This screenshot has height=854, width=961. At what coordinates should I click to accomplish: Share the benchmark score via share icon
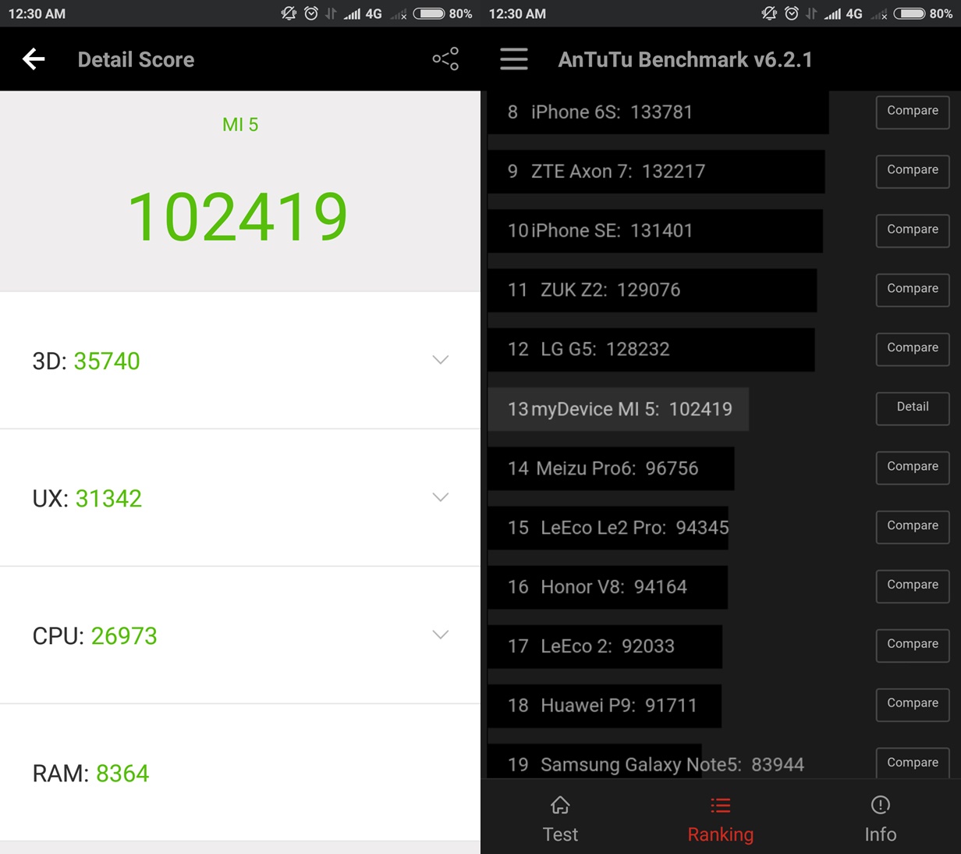click(x=445, y=59)
